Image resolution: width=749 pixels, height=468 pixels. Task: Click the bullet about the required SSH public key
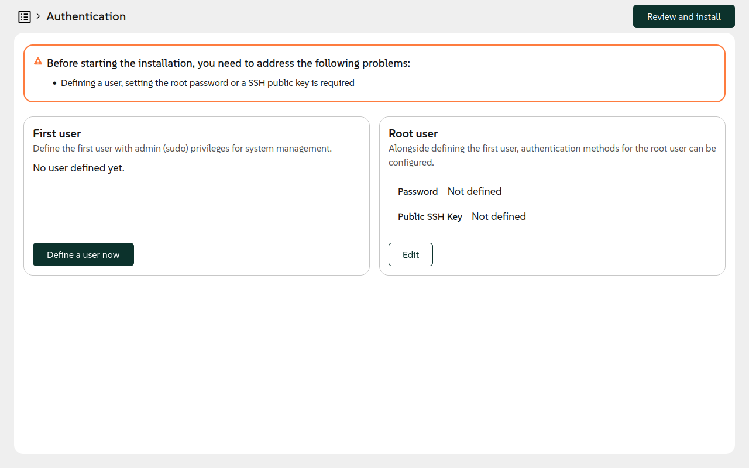(207, 83)
